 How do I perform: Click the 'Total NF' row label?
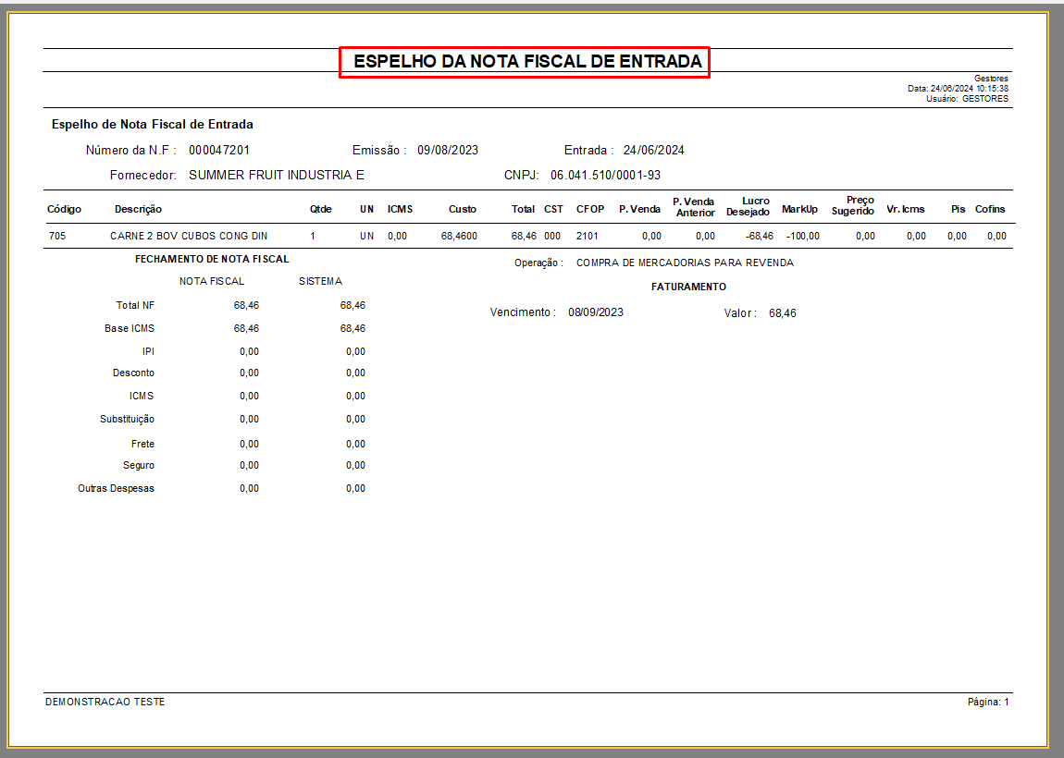tap(135, 305)
